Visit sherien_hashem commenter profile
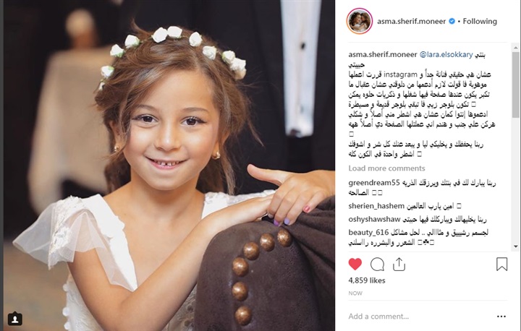This screenshot has height=331, width=521. tap(376, 206)
